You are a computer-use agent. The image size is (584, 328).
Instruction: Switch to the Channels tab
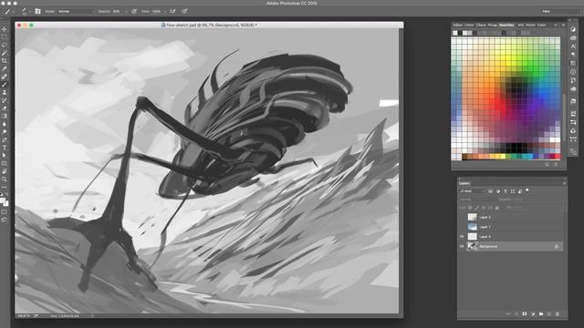tap(481, 25)
